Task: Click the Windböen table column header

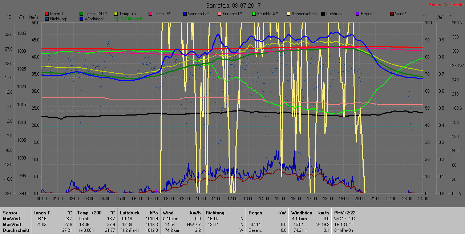Action: pos(302,213)
